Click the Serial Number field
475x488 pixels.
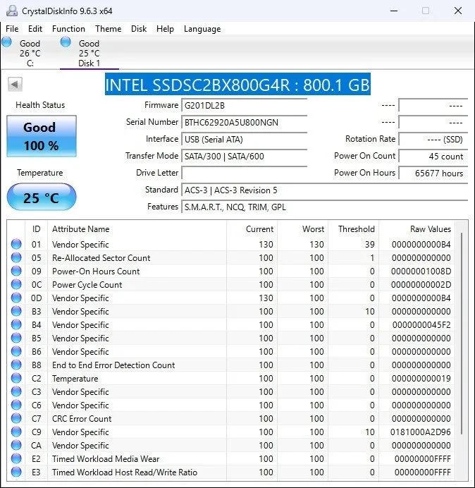coord(244,122)
